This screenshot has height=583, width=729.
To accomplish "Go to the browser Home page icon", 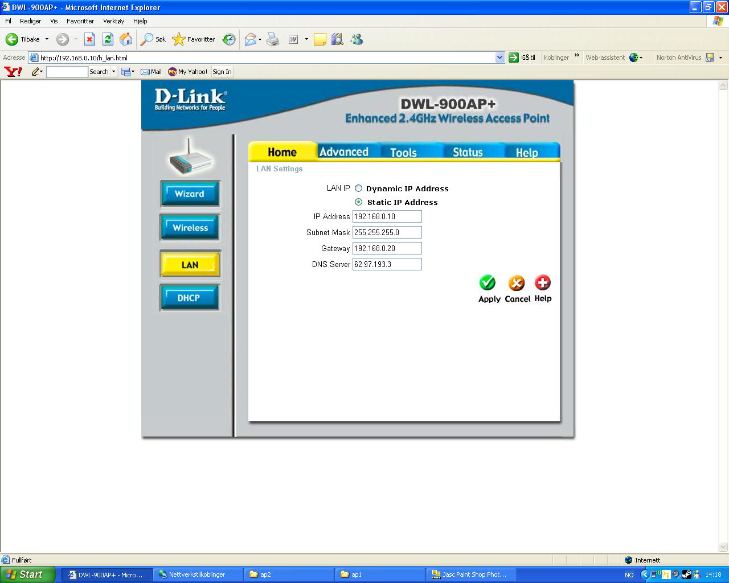I will tap(126, 39).
